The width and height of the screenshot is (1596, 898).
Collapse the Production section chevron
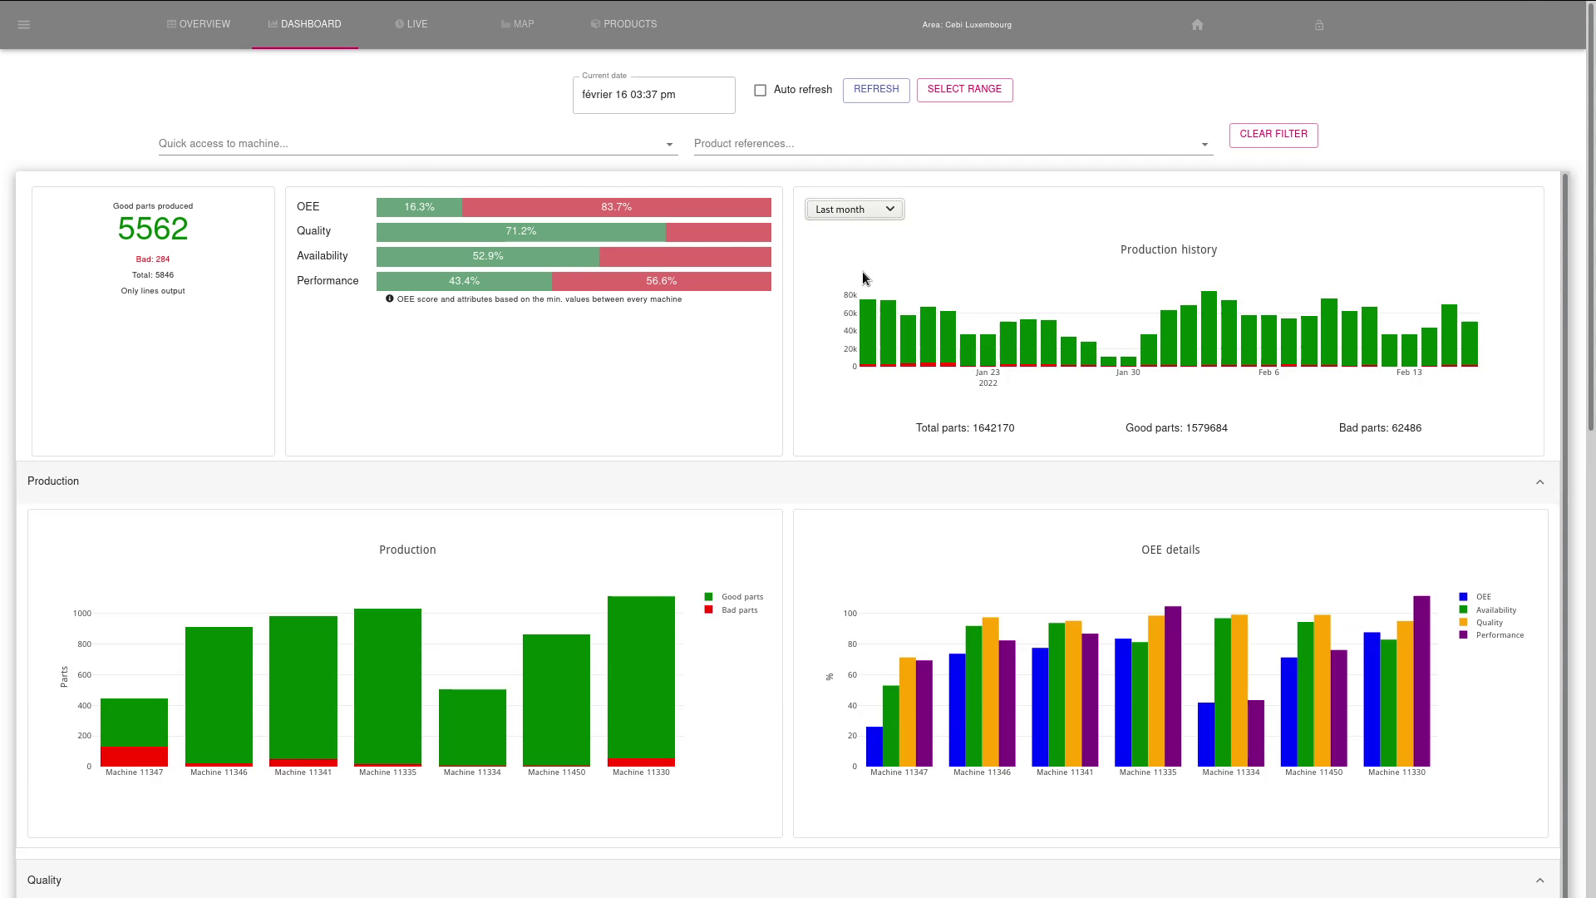[x=1539, y=482]
